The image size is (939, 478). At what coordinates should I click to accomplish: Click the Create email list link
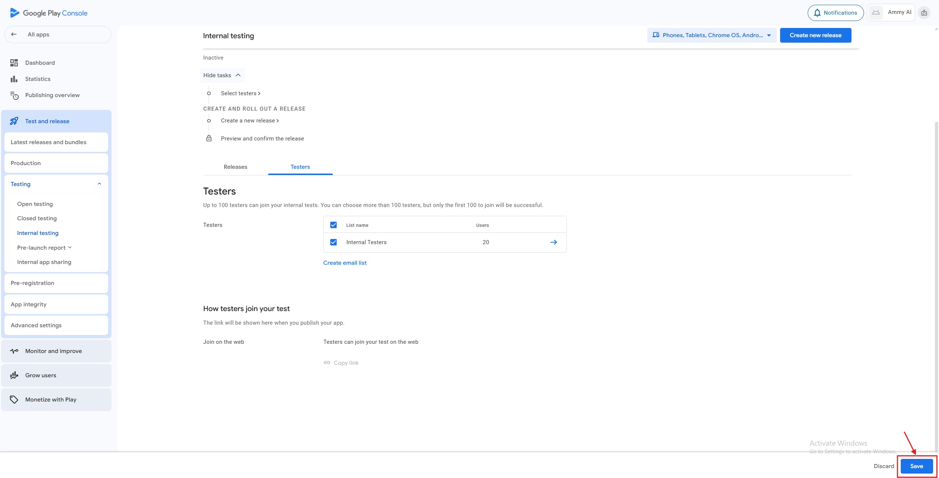[x=345, y=263]
